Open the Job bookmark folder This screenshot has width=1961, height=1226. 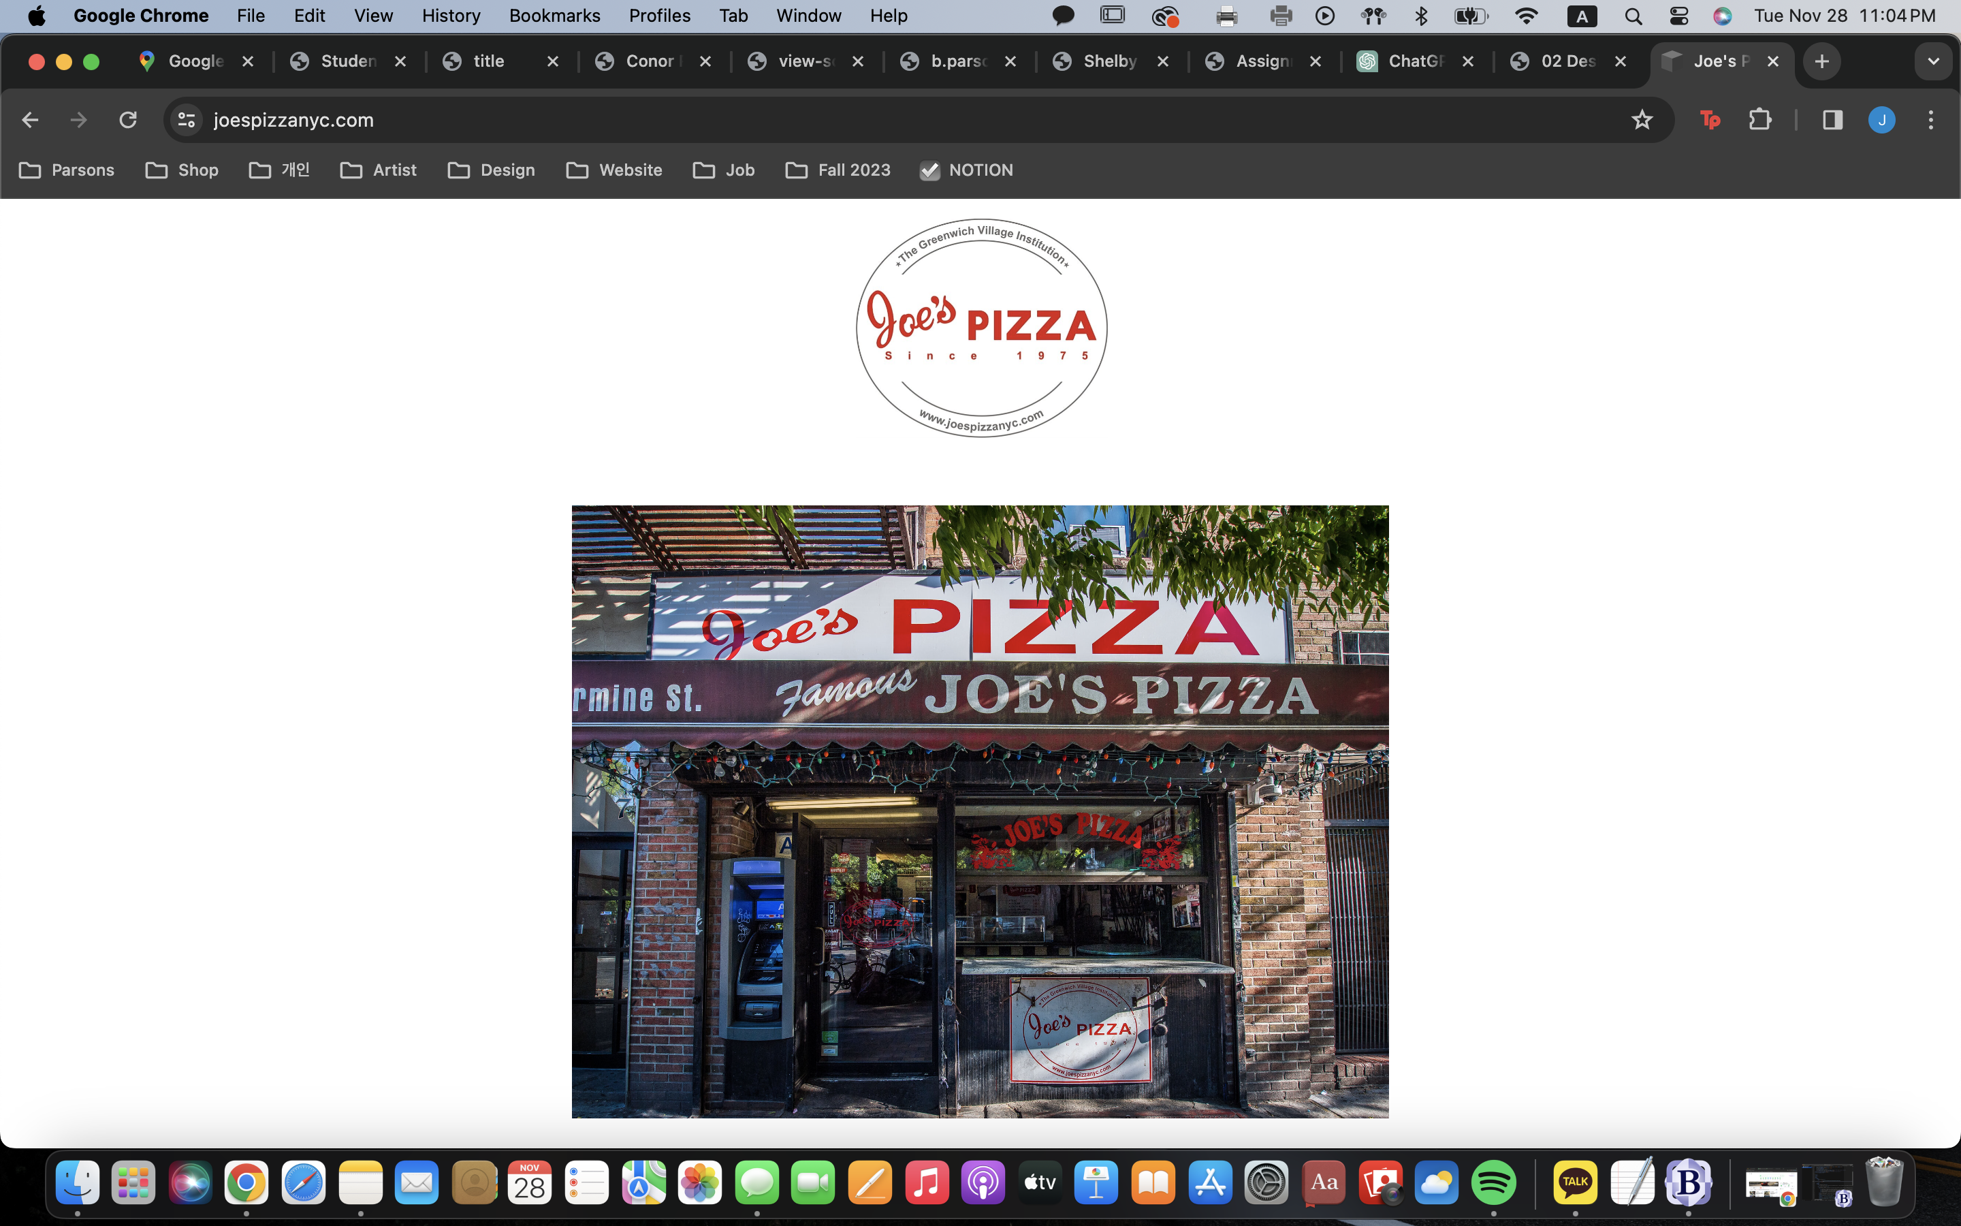724,170
